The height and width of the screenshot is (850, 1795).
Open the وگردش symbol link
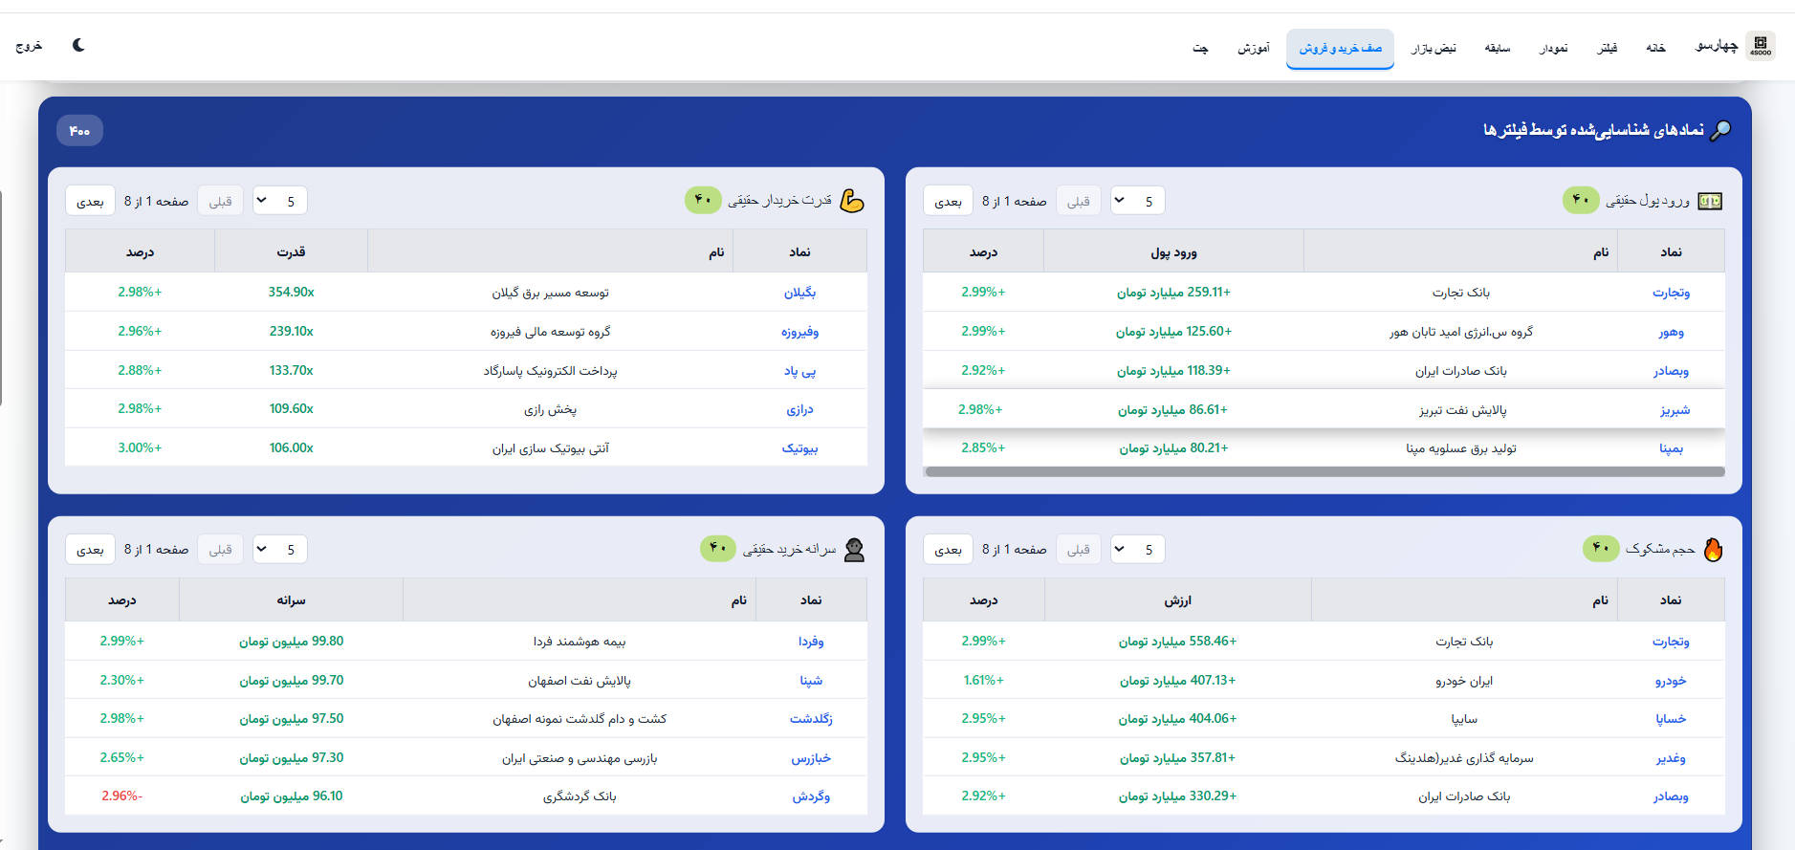(x=811, y=796)
